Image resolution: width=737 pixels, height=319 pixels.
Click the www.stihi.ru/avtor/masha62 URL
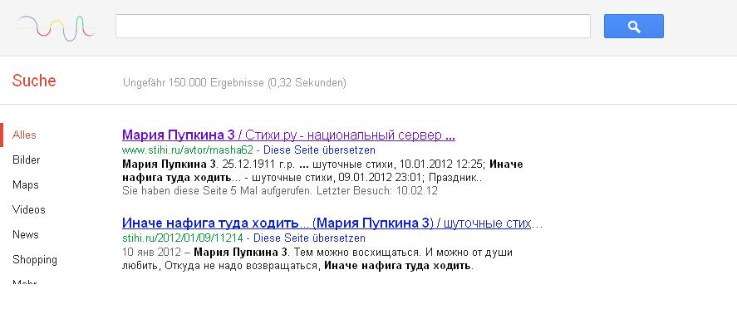(x=188, y=150)
